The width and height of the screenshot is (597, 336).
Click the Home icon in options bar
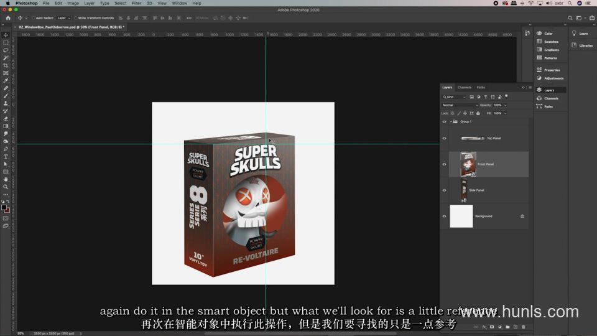[8, 18]
